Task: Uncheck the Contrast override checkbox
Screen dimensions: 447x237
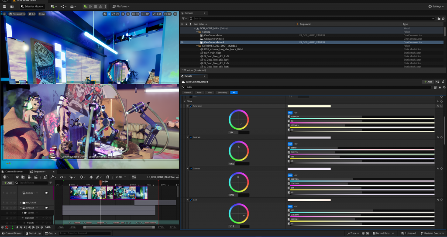Action: [191, 137]
